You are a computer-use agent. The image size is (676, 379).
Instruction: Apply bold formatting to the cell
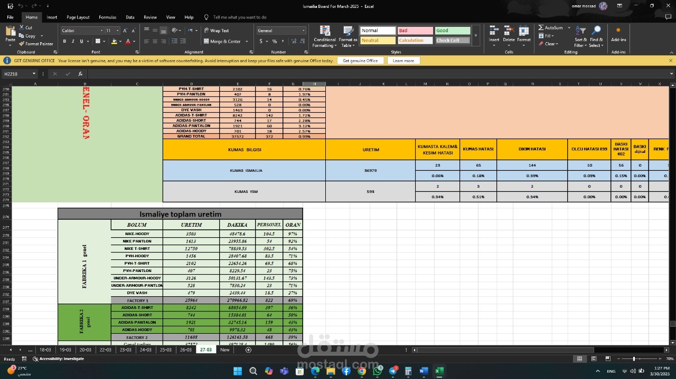coord(65,41)
